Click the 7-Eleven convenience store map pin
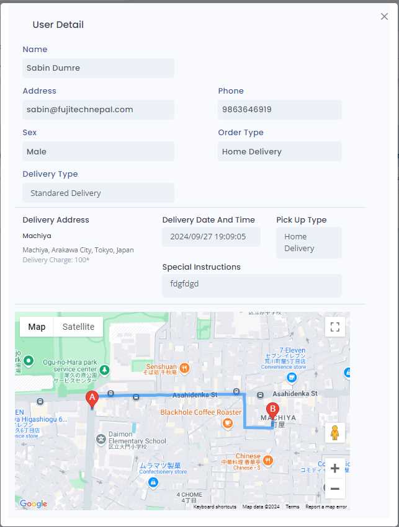This screenshot has height=527, width=399. 291,377
